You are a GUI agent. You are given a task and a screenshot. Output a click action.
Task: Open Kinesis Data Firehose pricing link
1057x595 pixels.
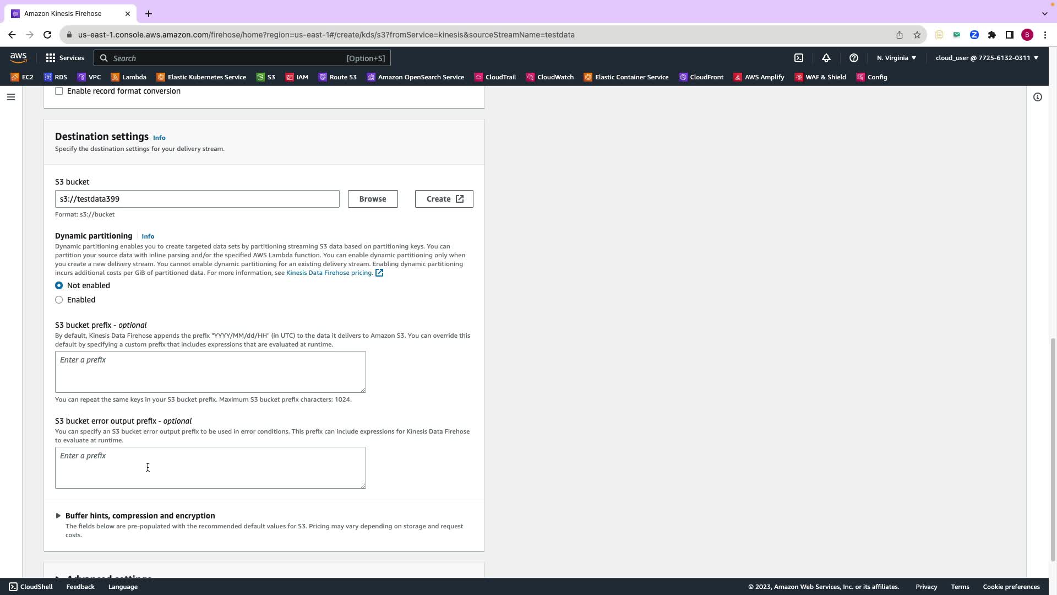(329, 273)
